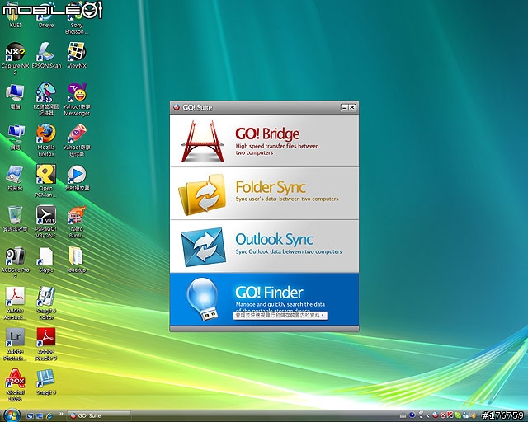Select the ViewNX desktop shortcut
The height and width of the screenshot is (422, 528).
(77, 55)
